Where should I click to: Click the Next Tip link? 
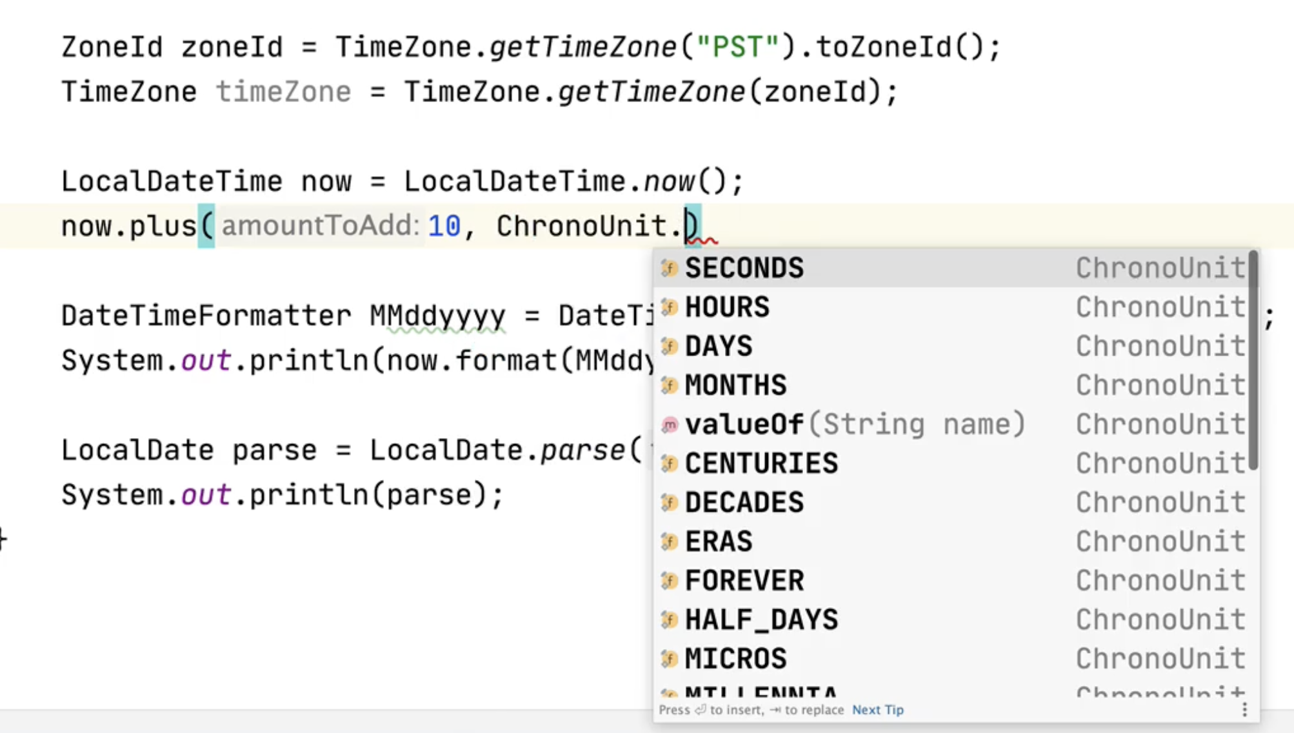point(877,710)
